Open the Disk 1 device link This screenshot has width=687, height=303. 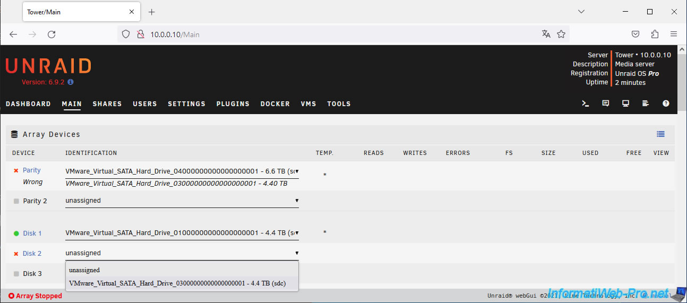32,233
